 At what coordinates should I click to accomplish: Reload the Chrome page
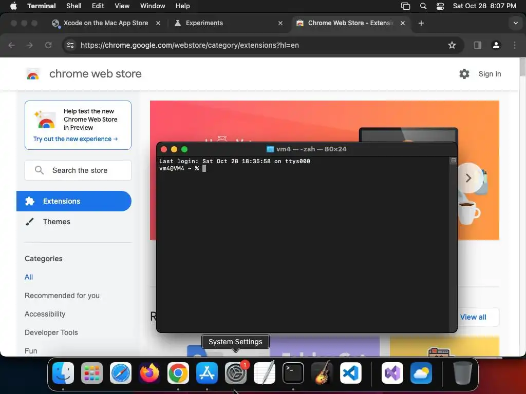pyautogui.click(x=48, y=45)
